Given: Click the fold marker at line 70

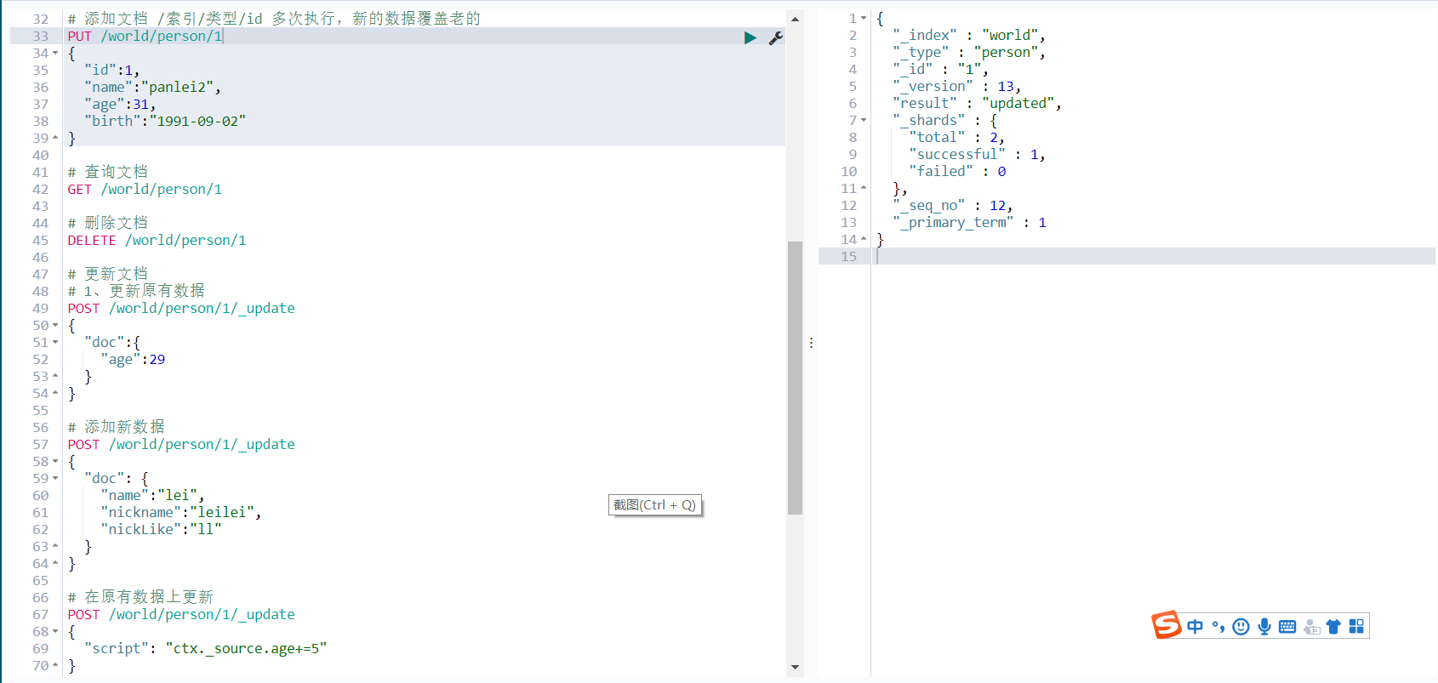Looking at the screenshot, I should pyautogui.click(x=55, y=665).
